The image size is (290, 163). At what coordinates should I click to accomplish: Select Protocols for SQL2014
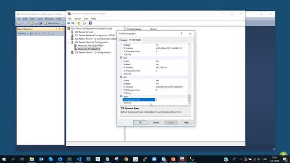[89, 49]
